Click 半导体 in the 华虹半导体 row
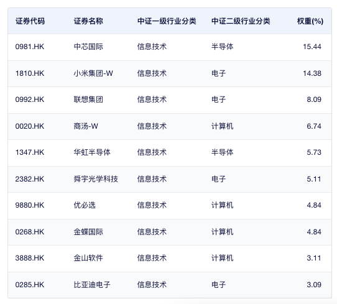This screenshot has width=337, height=304. click(223, 152)
